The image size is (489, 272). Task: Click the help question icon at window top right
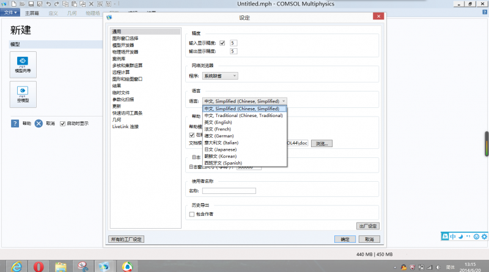[x=485, y=12]
